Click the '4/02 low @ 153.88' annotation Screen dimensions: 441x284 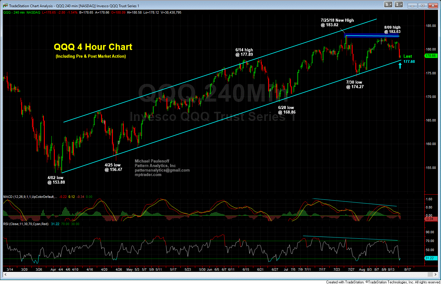tap(56, 180)
